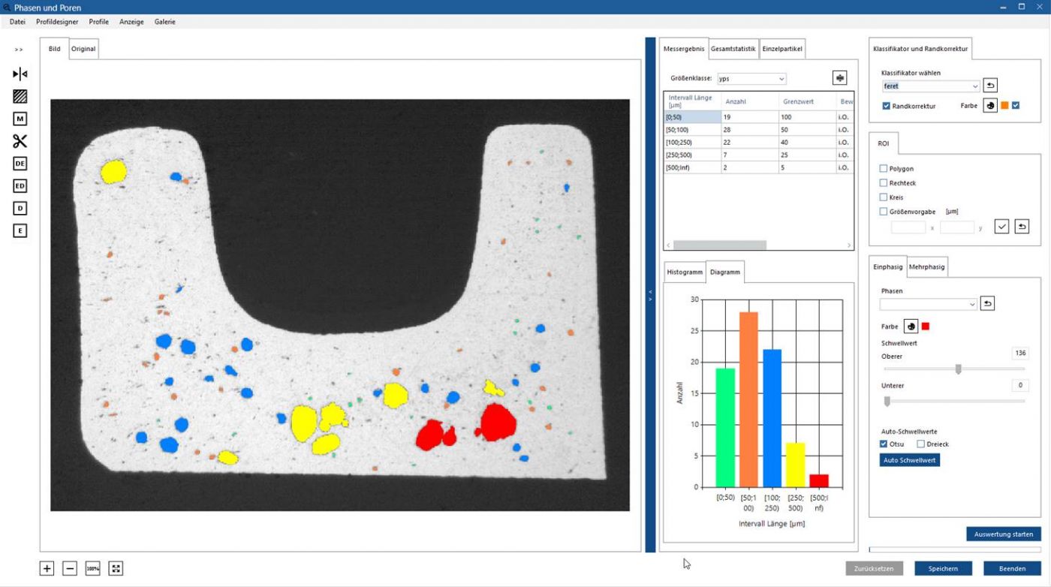Select the Diagramm tab
The image size is (1051, 587).
725,272
